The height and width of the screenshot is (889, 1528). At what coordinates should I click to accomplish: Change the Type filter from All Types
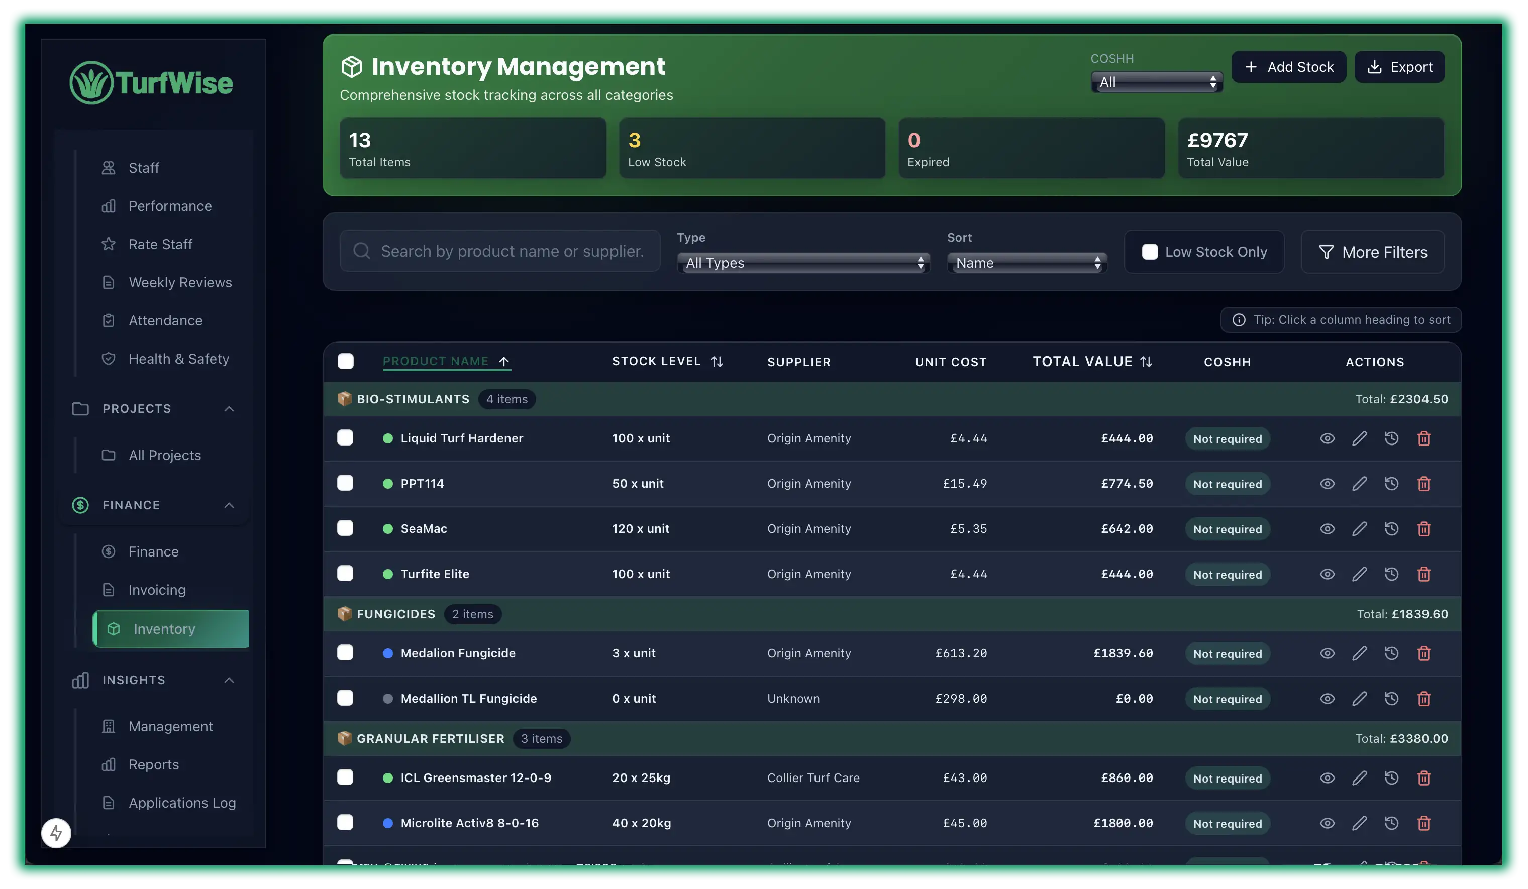803,262
